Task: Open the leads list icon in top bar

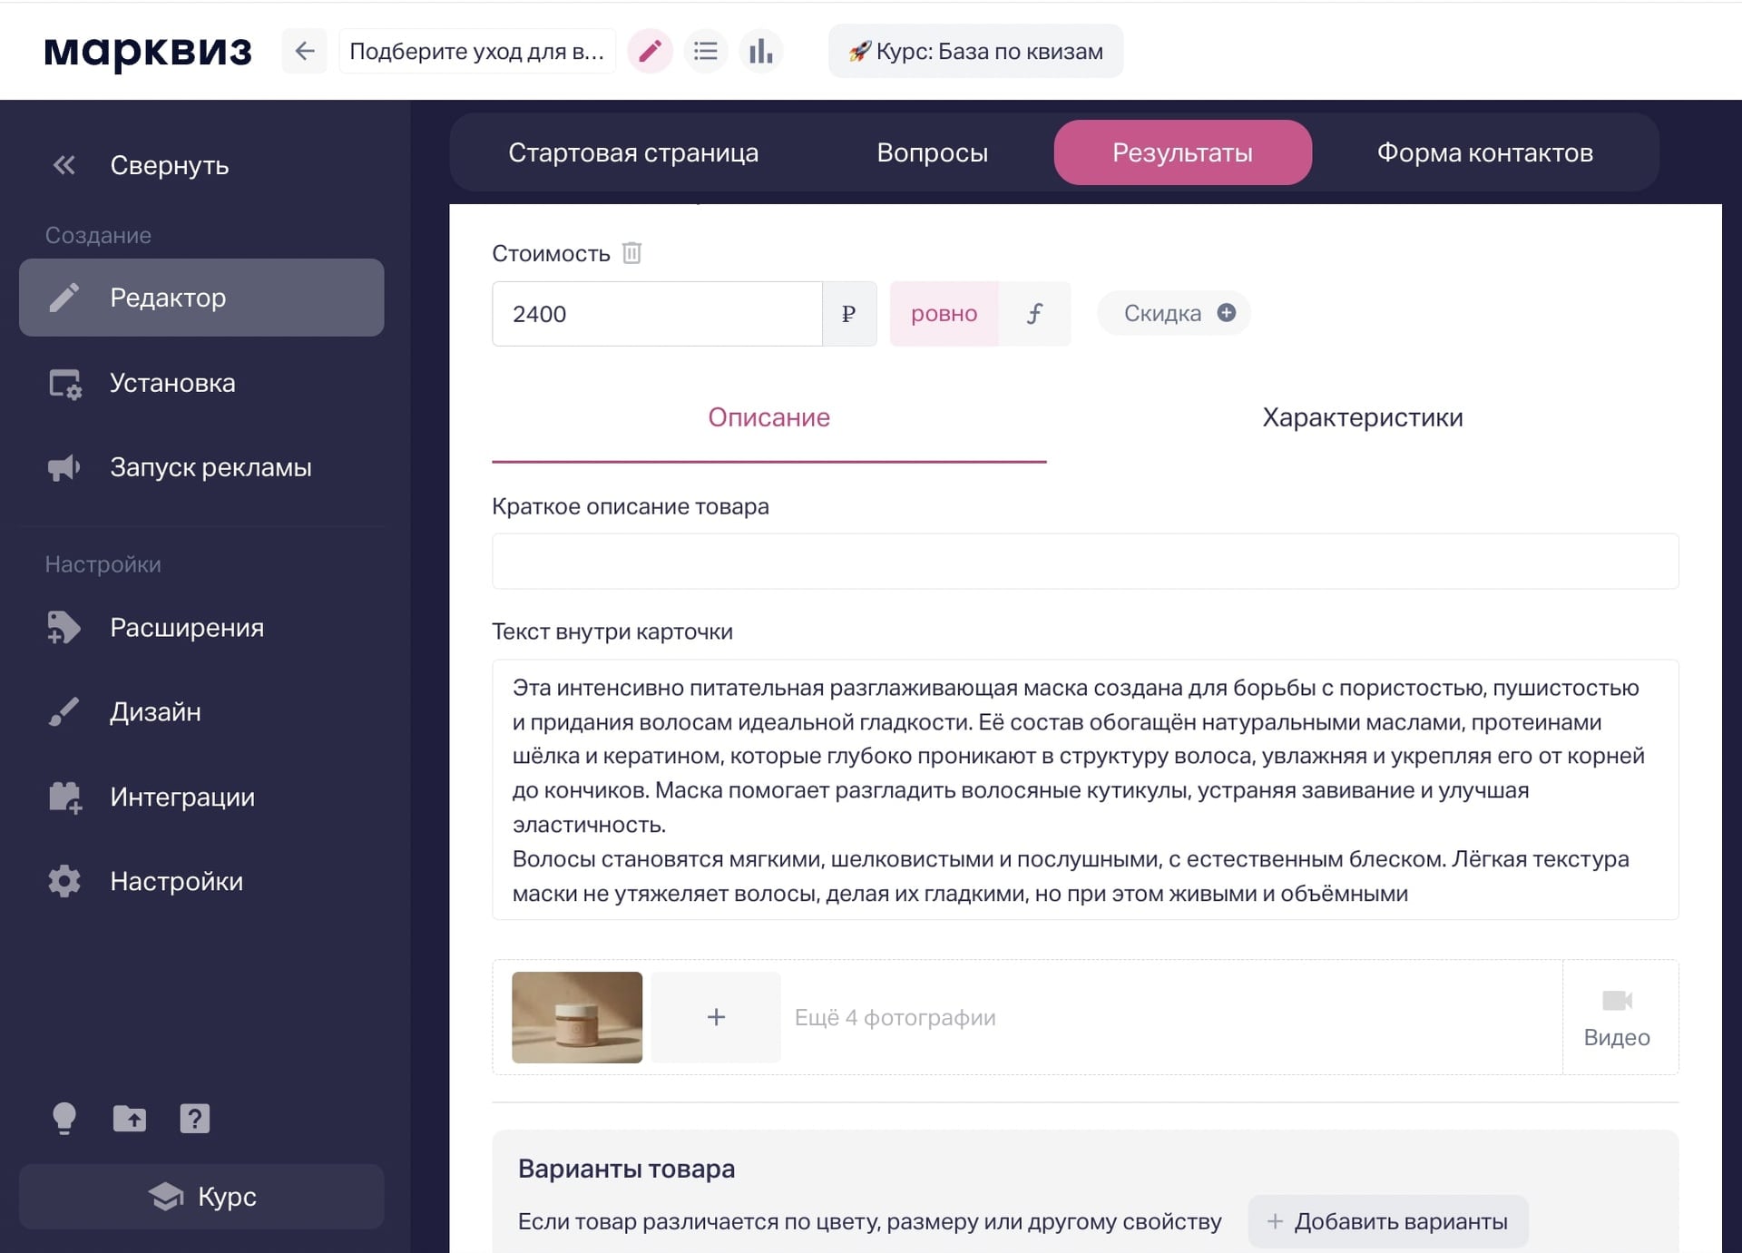Action: click(x=706, y=51)
